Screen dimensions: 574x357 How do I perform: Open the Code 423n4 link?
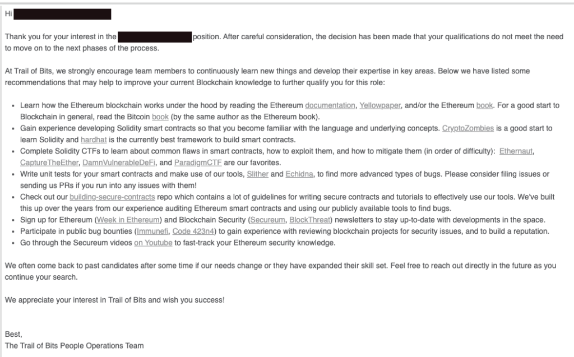(189, 231)
